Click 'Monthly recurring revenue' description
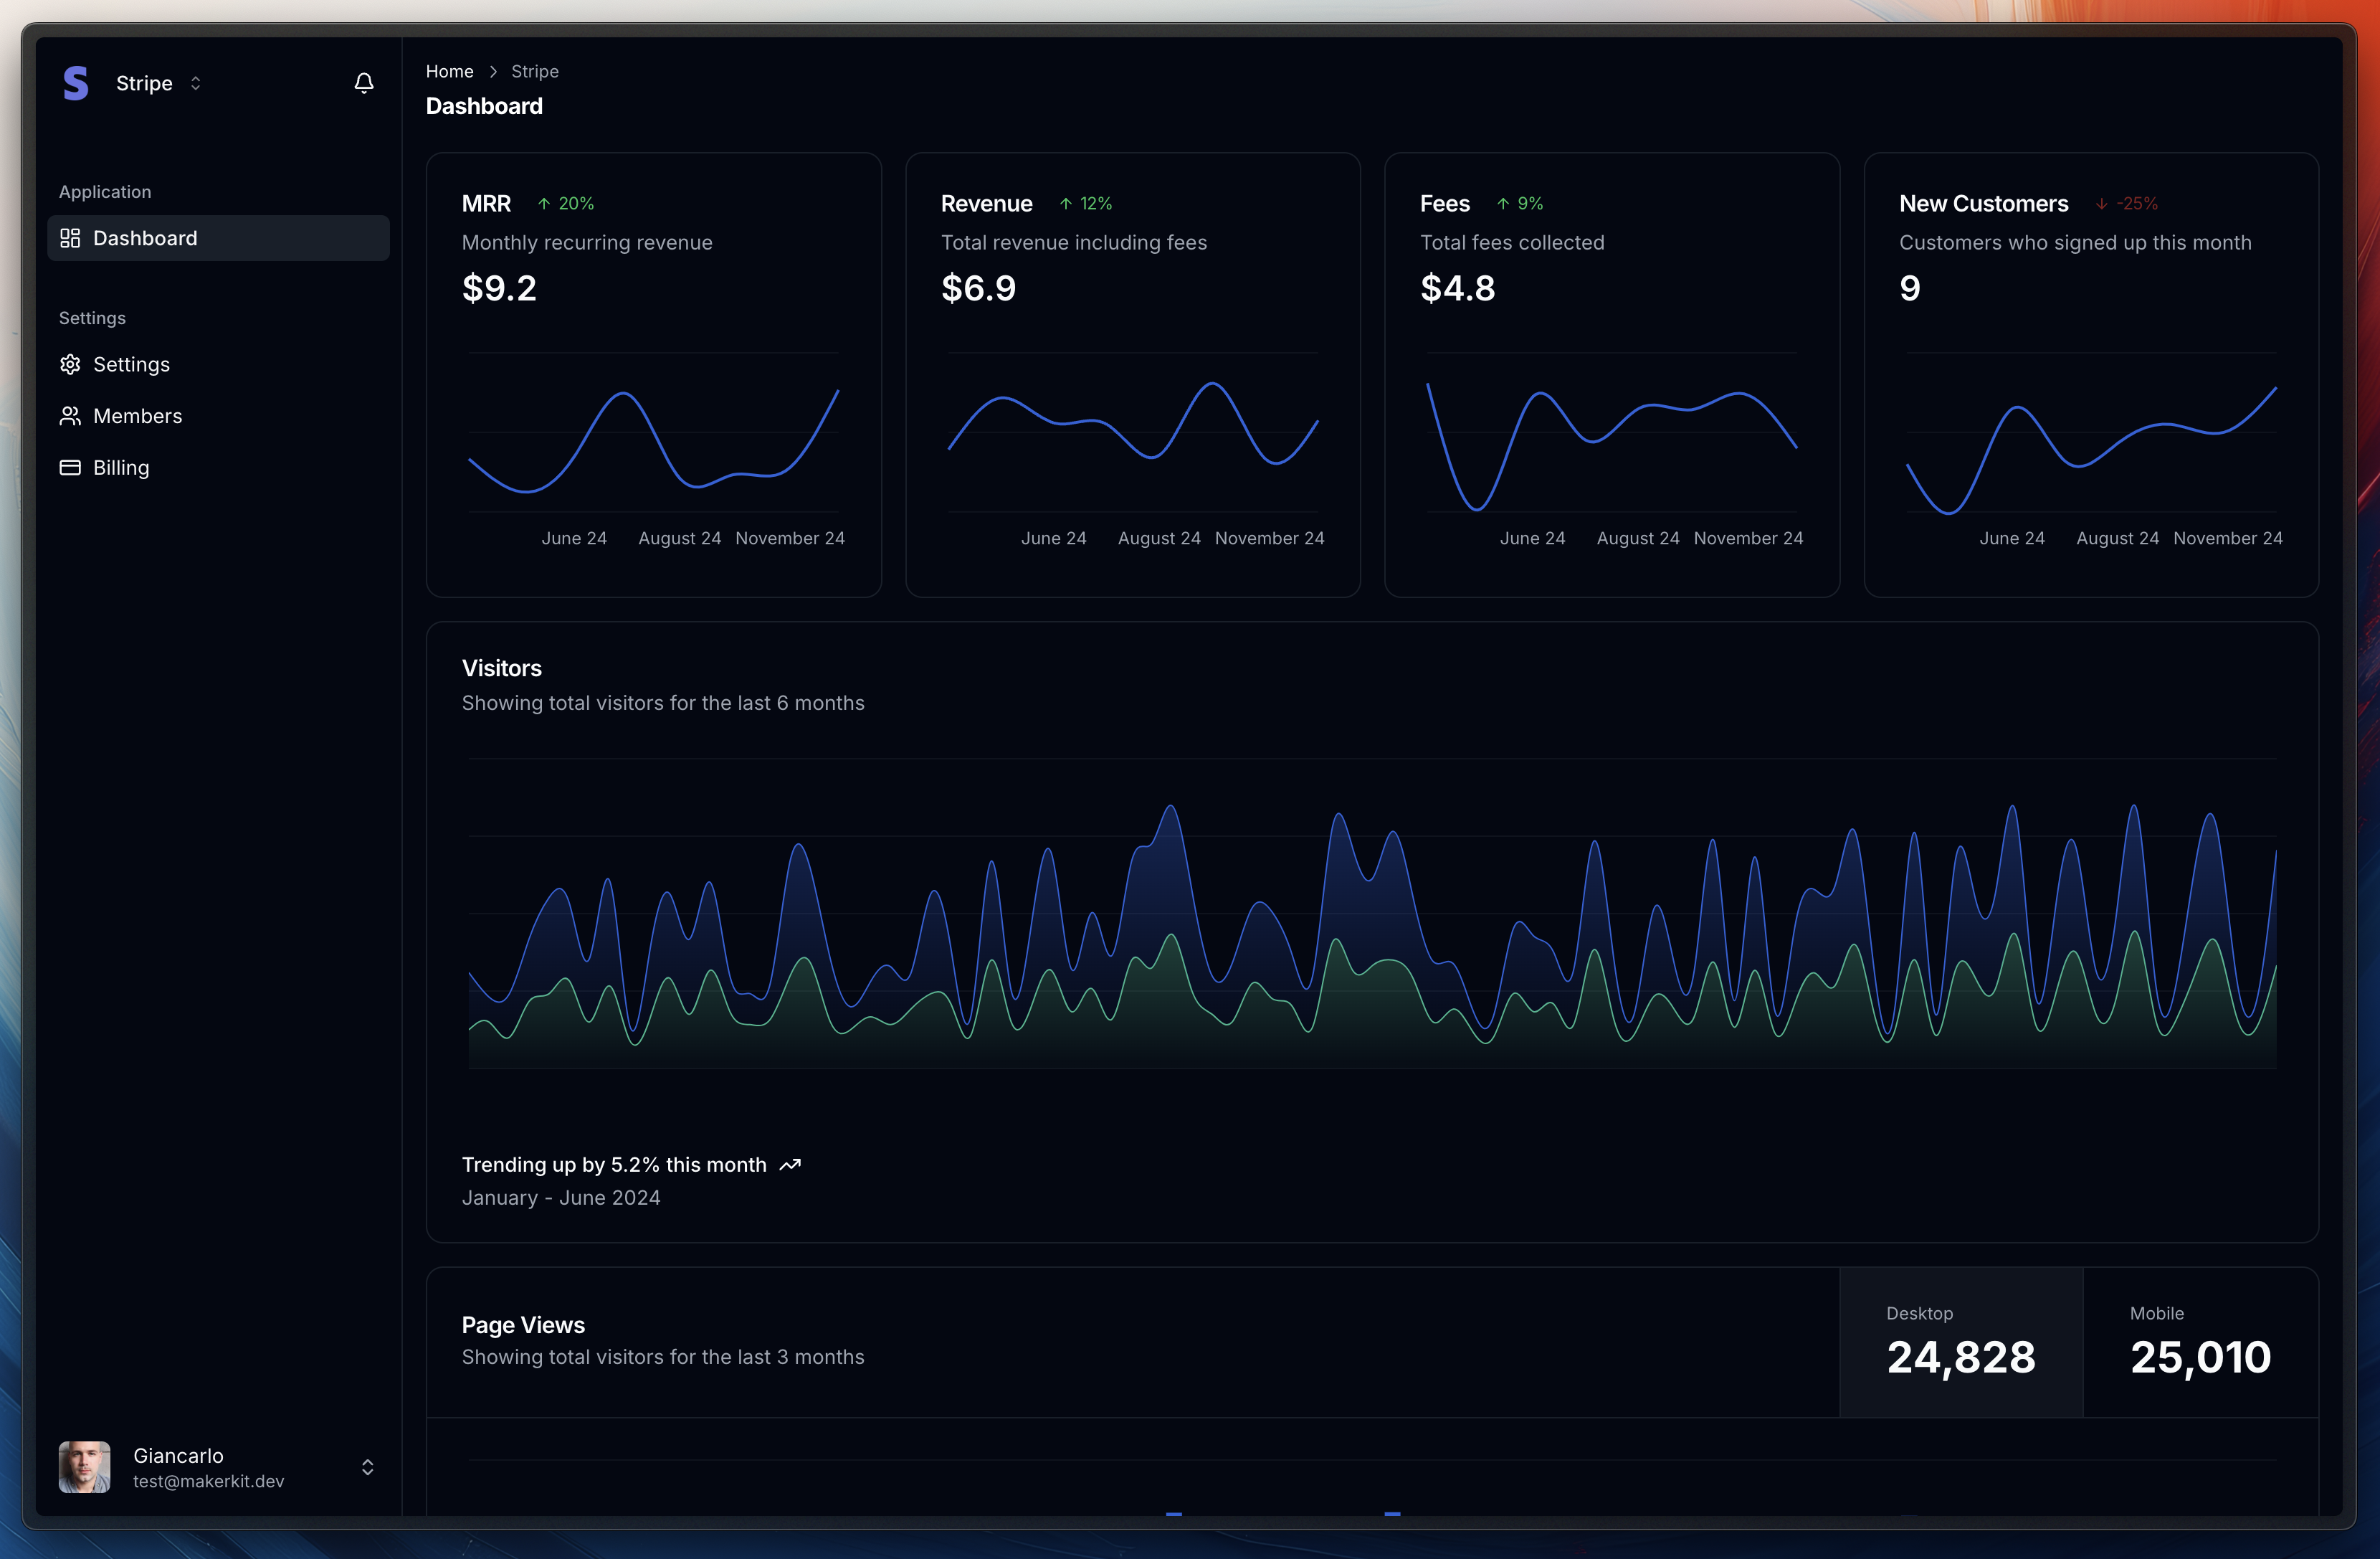 587,243
